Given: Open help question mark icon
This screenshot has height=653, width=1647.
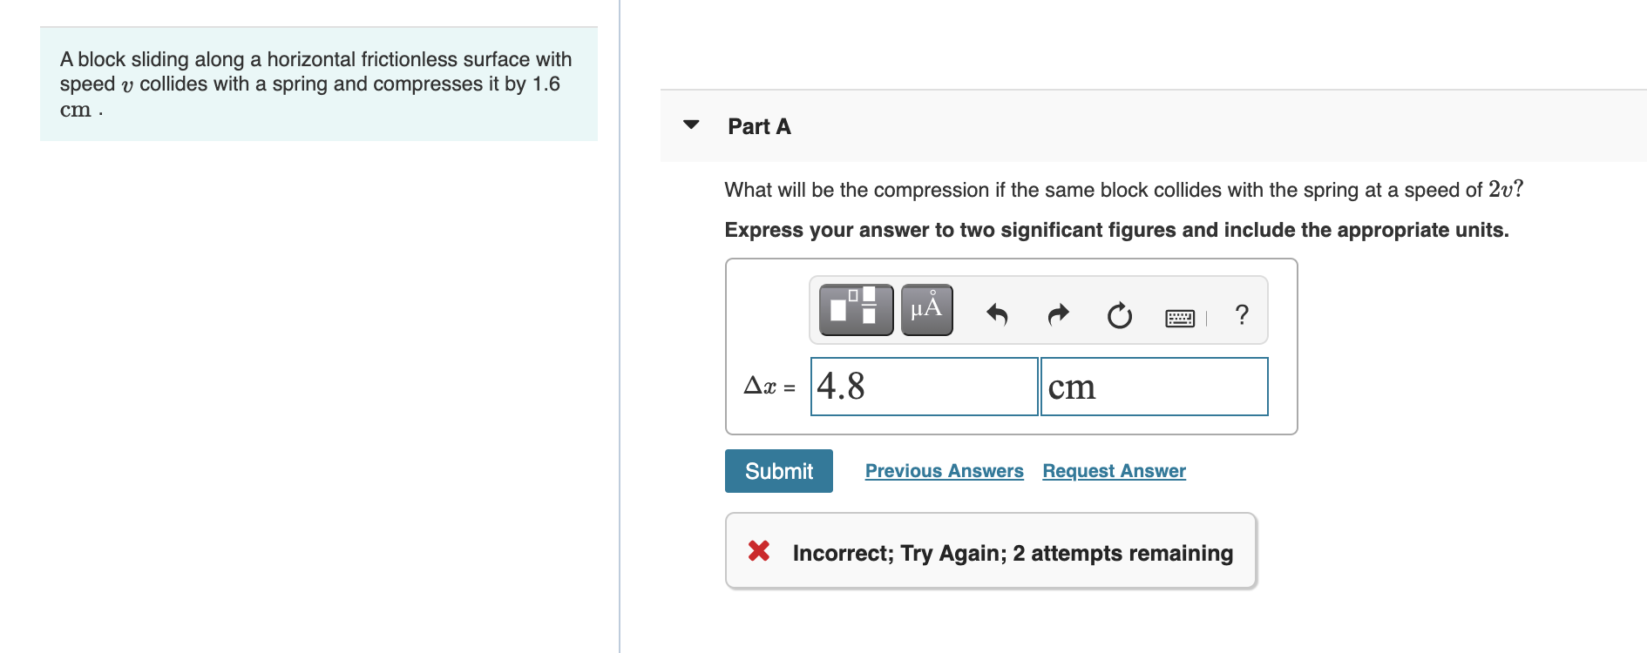Looking at the screenshot, I should coord(1242,314).
